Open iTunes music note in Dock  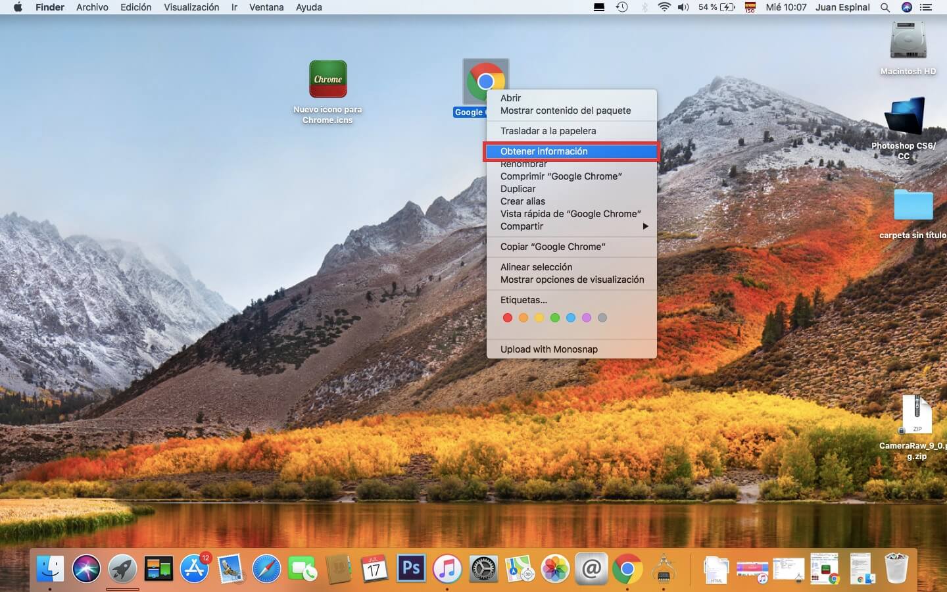pyautogui.click(x=447, y=568)
